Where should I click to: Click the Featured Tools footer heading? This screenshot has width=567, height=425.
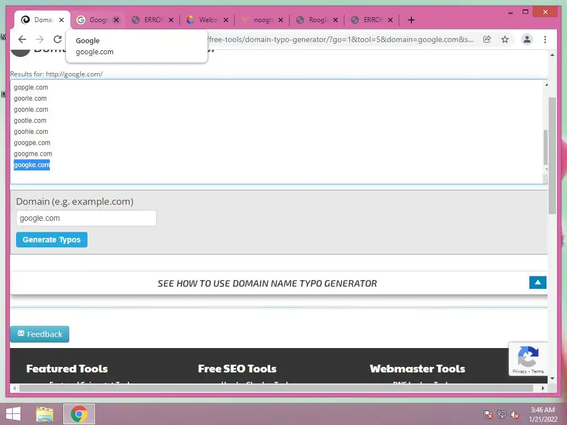pyautogui.click(x=67, y=369)
